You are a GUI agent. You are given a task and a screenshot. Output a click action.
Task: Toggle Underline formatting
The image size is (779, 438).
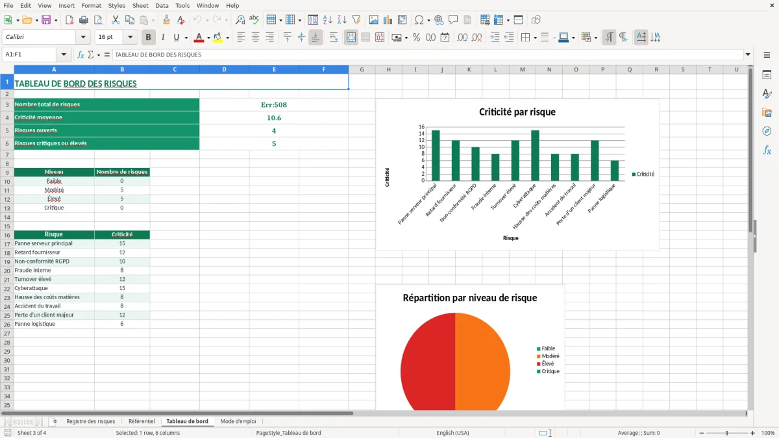(x=176, y=38)
